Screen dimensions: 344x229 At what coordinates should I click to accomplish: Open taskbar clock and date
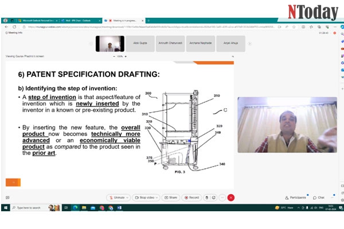pos(331,207)
